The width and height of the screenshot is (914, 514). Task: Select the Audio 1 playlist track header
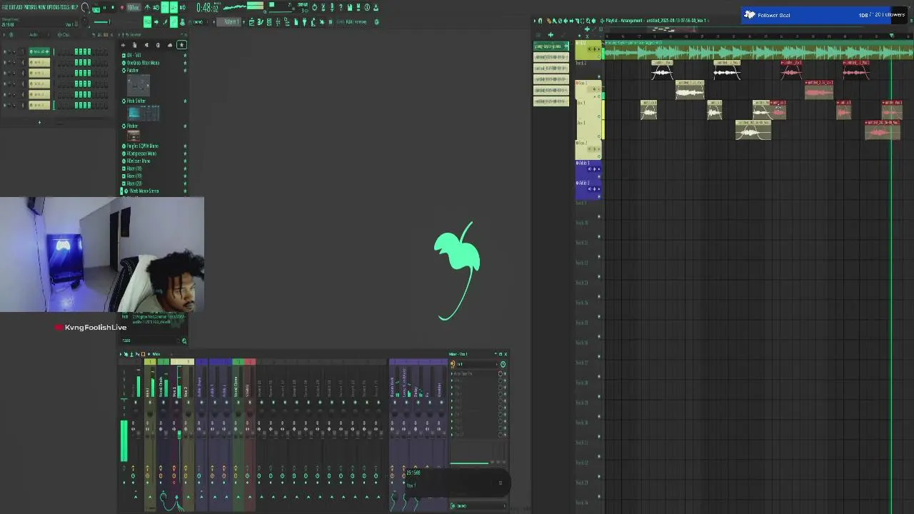pos(588,169)
